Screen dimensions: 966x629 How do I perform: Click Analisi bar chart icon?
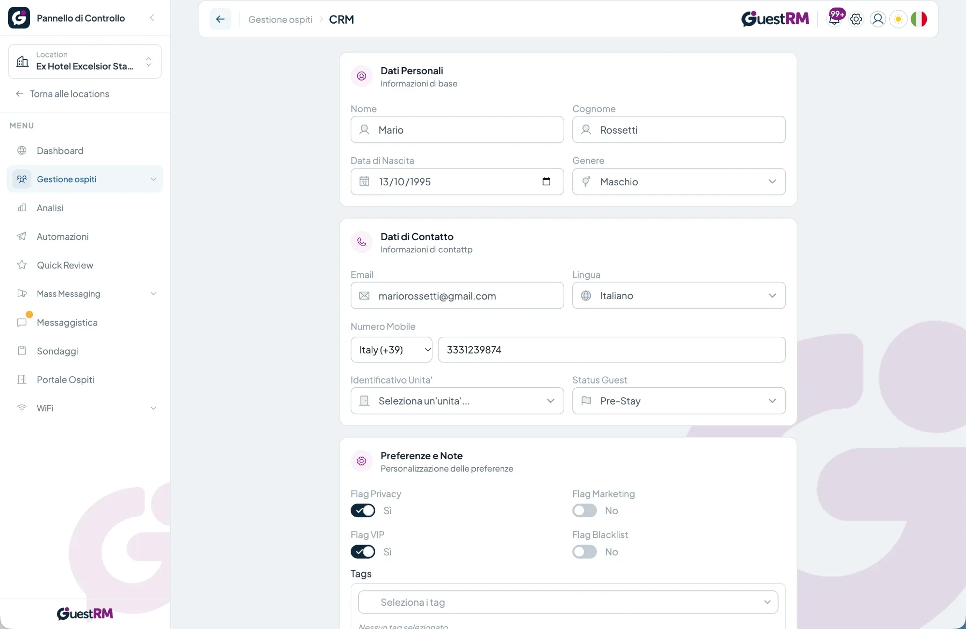tap(22, 208)
